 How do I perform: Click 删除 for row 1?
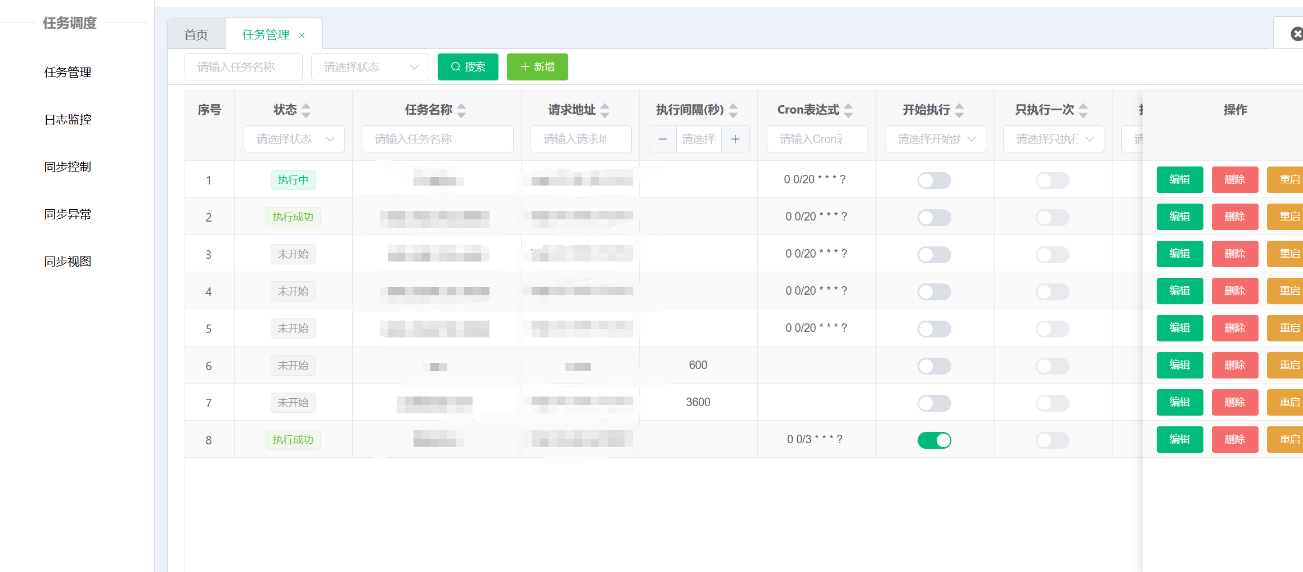[x=1235, y=180]
